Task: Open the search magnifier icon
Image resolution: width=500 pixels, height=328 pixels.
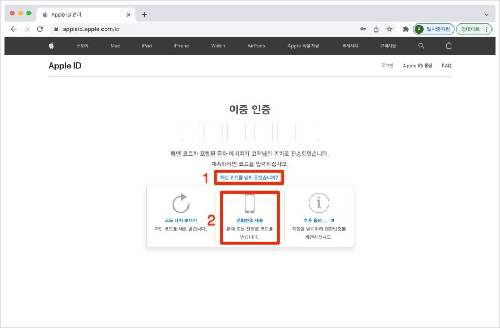Action: (421, 46)
